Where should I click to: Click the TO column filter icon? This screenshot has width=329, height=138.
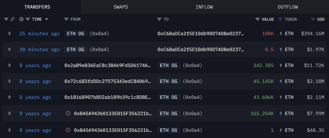159,19
